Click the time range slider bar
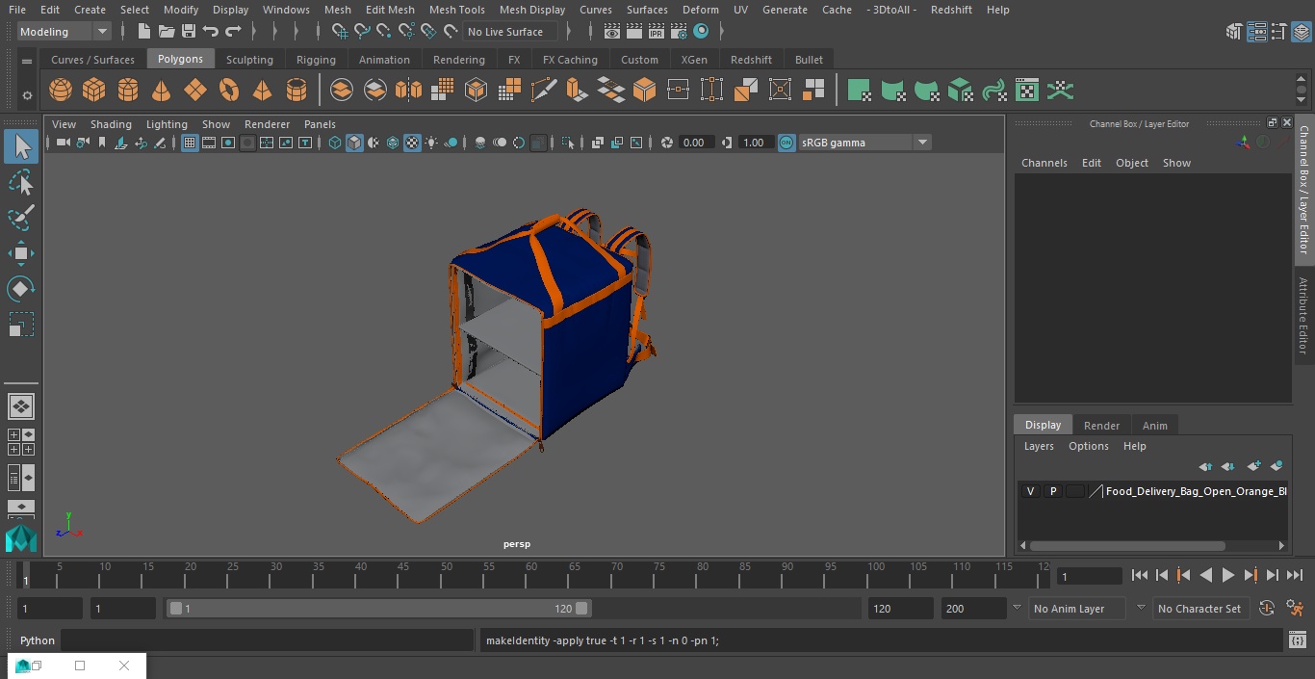Image resolution: width=1315 pixels, height=679 pixels. click(379, 609)
